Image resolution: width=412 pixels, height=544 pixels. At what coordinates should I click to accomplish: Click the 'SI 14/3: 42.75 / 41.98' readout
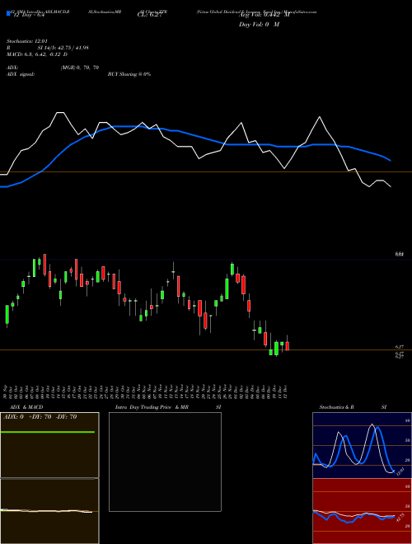[63, 48]
